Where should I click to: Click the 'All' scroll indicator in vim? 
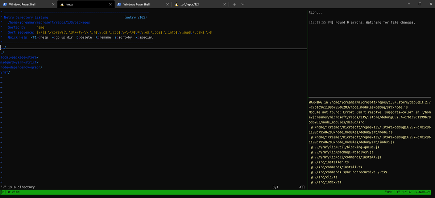[x=302, y=187]
